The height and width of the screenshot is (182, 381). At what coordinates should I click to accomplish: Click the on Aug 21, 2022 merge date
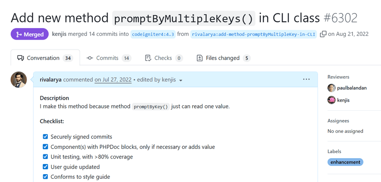click(x=348, y=34)
